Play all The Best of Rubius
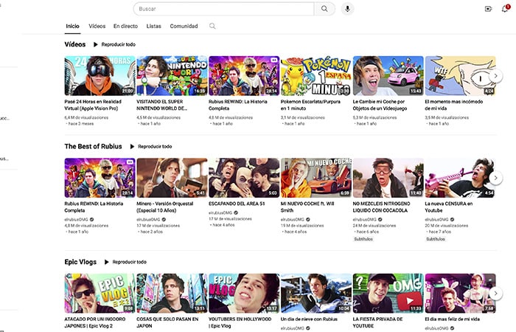This screenshot has width=516, height=332. [x=150, y=147]
